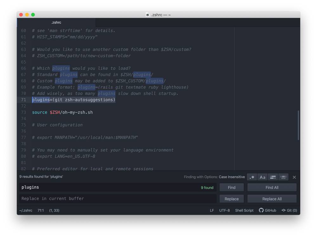Switch to the .zshrc tab
317x237 pixels.
[x=56, y=22]
